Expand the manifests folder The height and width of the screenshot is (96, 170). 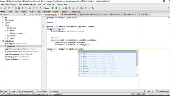[x=3, y=20]
